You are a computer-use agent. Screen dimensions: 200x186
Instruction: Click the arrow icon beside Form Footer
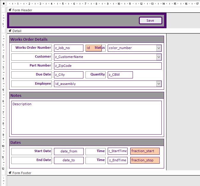pos(10,173)
